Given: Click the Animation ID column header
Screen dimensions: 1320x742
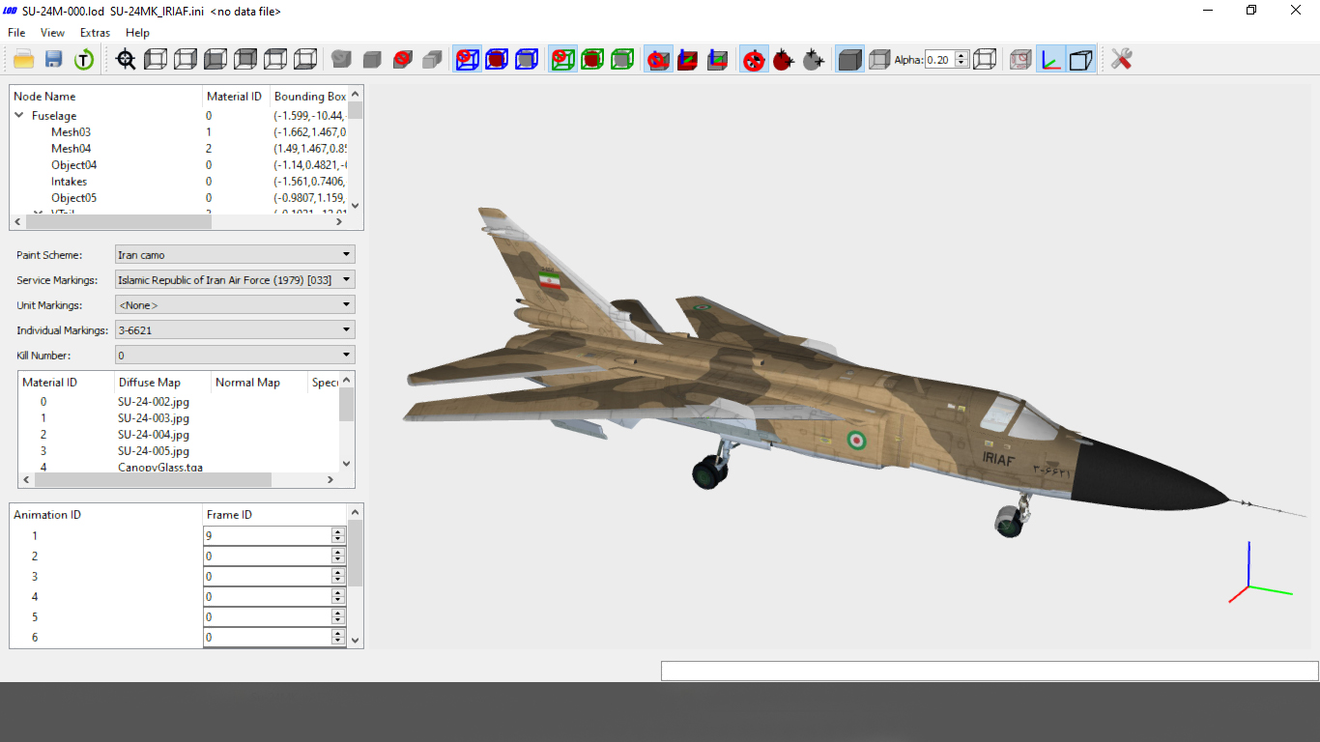Looking at the screenshot, I should pyautogui.click(x=106, y=515).
